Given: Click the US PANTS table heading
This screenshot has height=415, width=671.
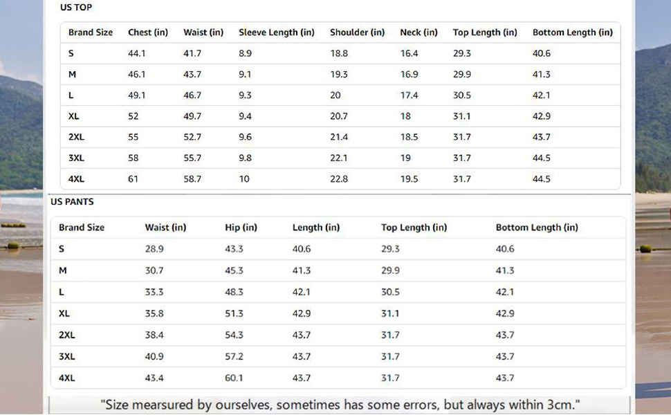Looking at the screenshot, I should click(x=72, y=202).
